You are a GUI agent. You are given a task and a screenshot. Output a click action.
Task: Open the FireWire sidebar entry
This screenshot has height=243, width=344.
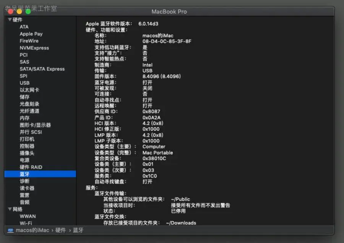click(29, 41)
